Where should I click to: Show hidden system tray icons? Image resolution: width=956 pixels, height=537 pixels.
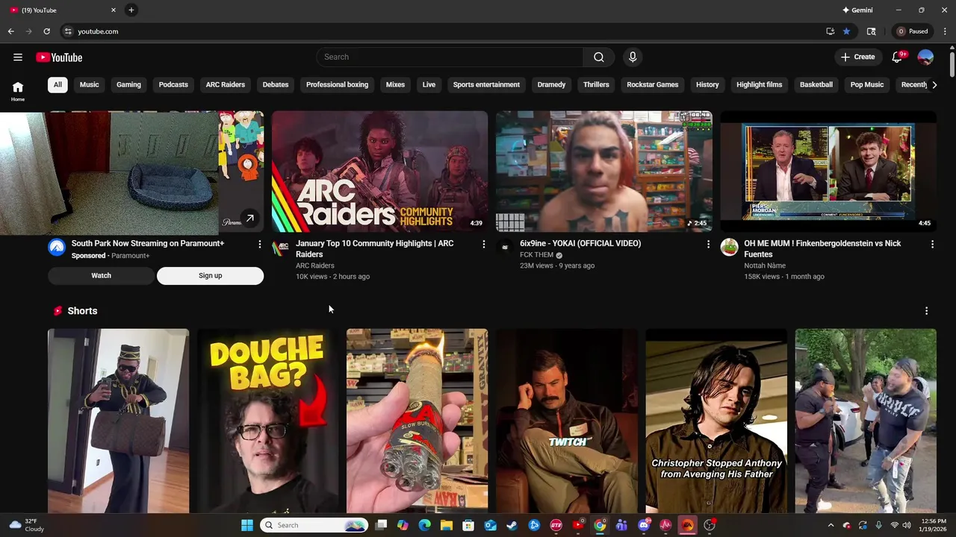[x=831, y=525]
